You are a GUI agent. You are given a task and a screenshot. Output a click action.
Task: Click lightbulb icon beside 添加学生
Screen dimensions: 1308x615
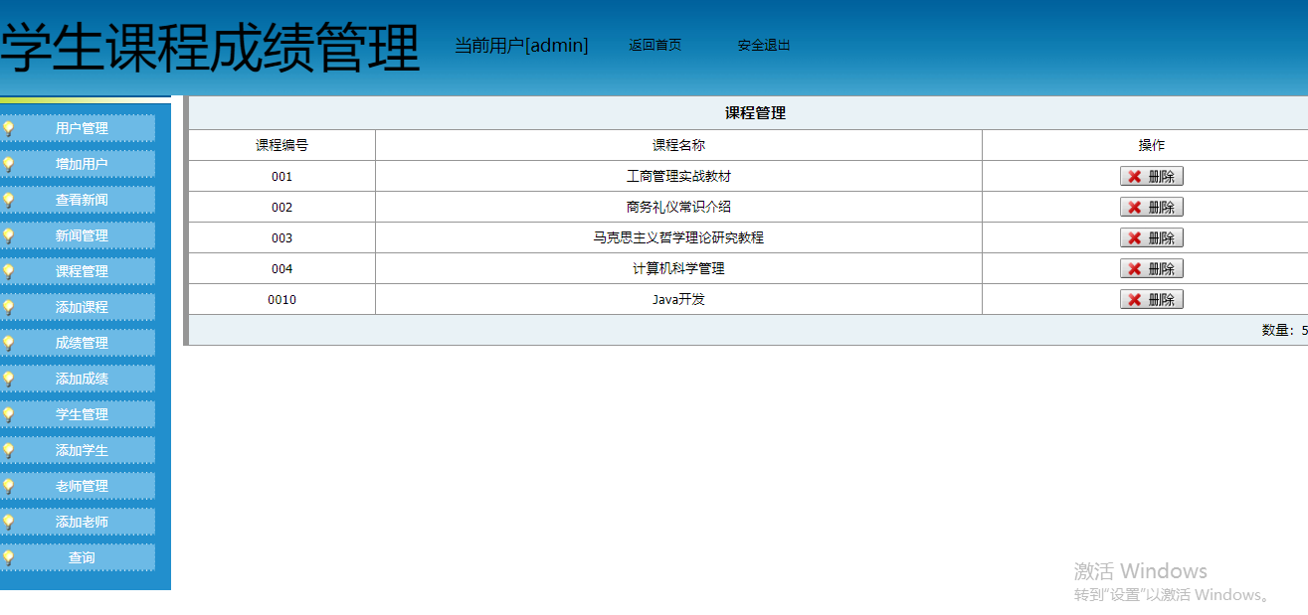coord(8,450)
